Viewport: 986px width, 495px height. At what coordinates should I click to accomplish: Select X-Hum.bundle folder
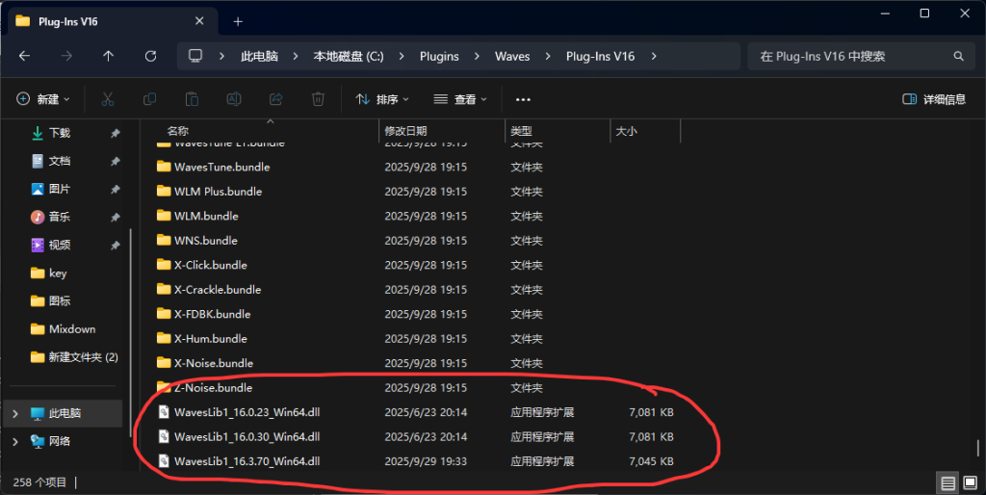[211, 338]
